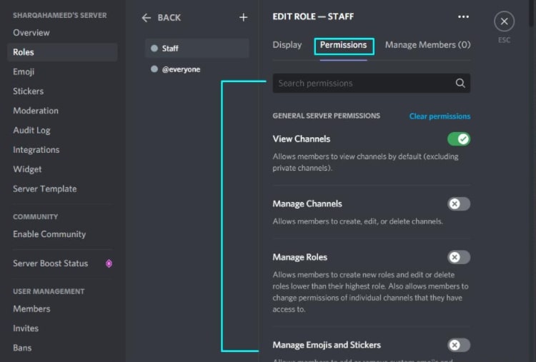Click the Manage Channels permission title
Image resolution: width=536 pixels, height=362 pixels.
[x=307, y=204]
